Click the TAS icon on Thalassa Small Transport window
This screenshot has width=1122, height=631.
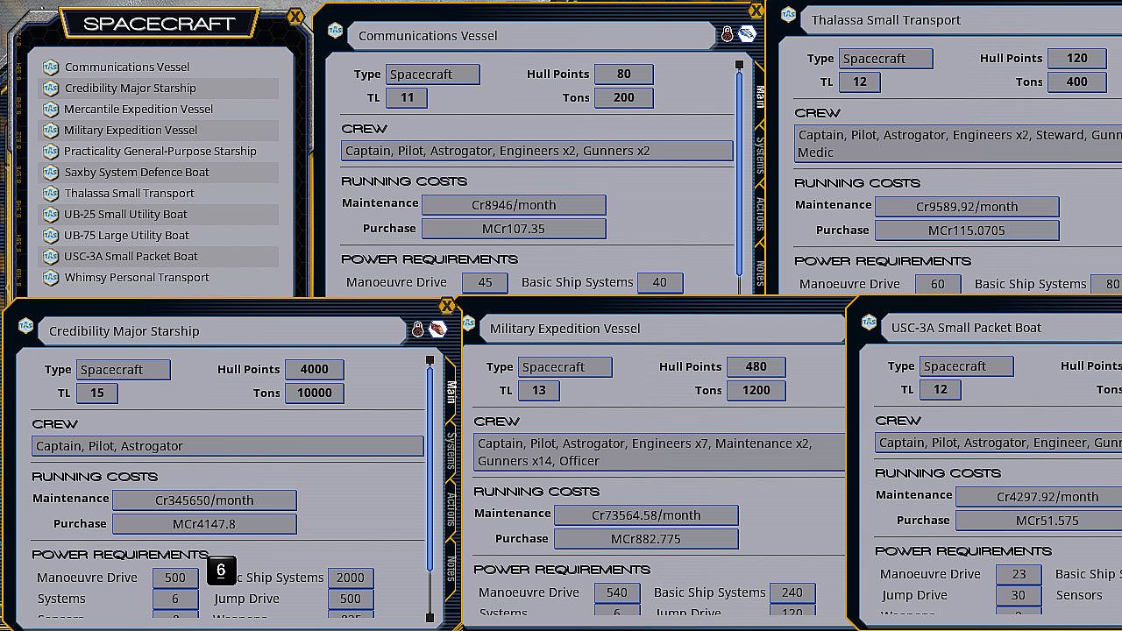pos(788,15)
